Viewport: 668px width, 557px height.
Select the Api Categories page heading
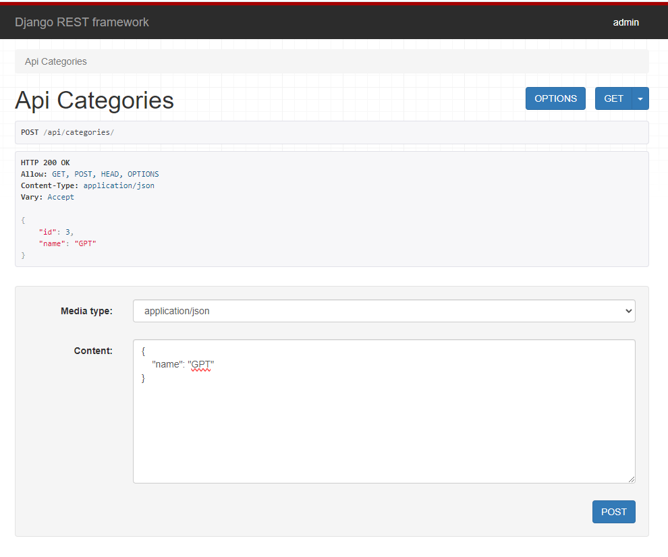(x=94, y=100)
